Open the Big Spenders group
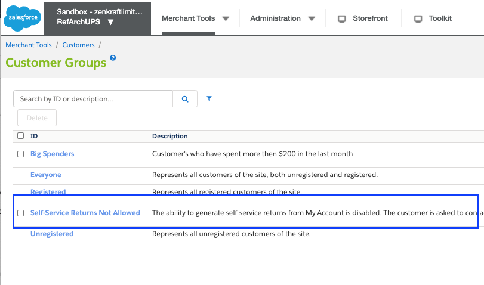The width and height of the screenshot is (484, 285). click(x=52, y=154)
